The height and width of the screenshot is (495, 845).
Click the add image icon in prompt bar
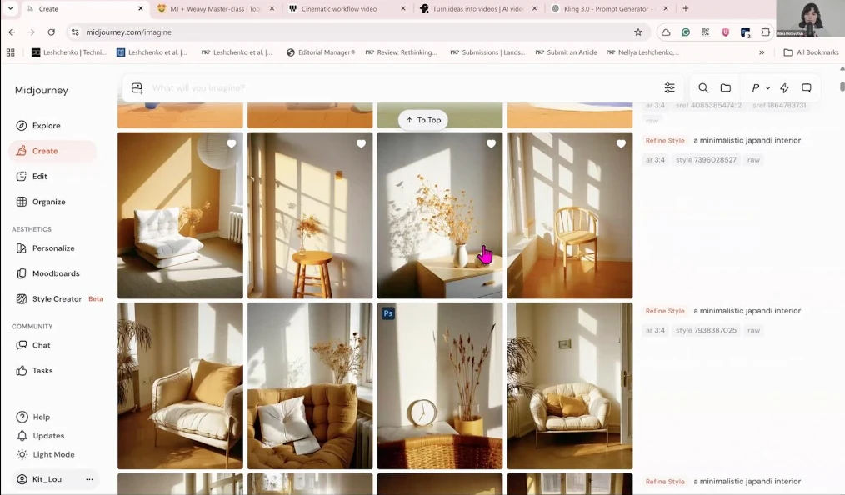pyautogui.click(x=137, y=88)
